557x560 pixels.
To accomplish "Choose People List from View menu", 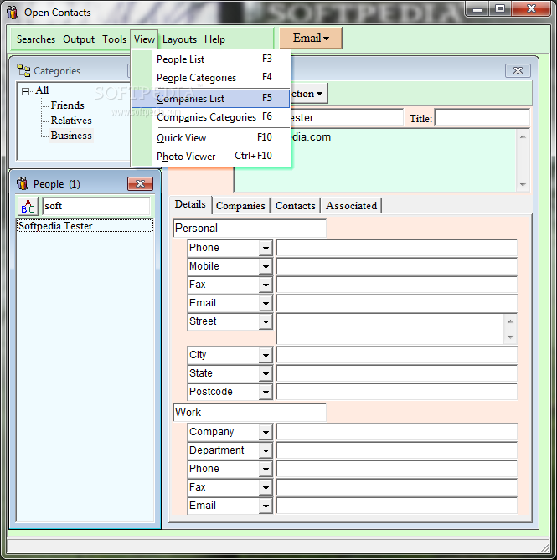I will [211, 59].
